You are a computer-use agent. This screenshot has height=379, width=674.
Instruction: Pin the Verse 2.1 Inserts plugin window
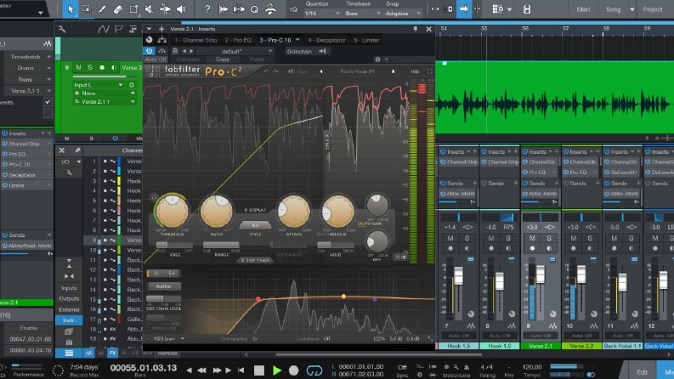tap(416, 29)
